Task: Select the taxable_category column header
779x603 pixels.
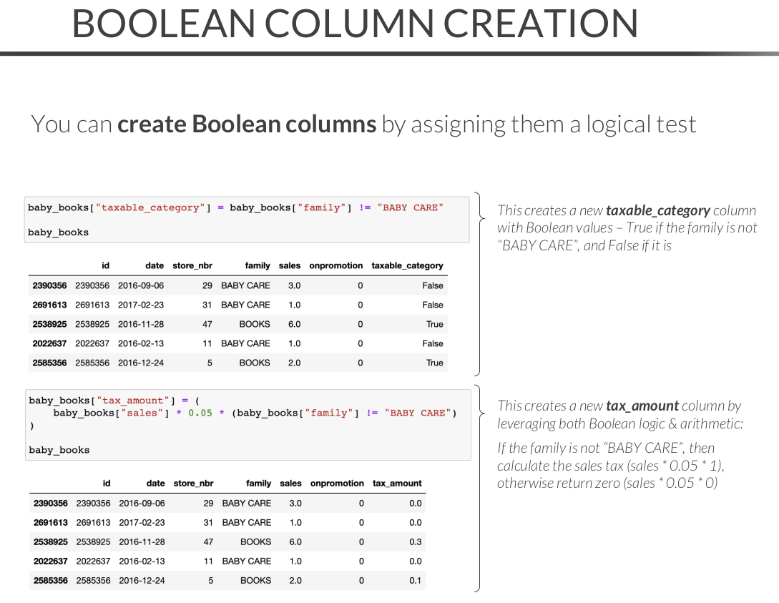Action: (407, 265)
